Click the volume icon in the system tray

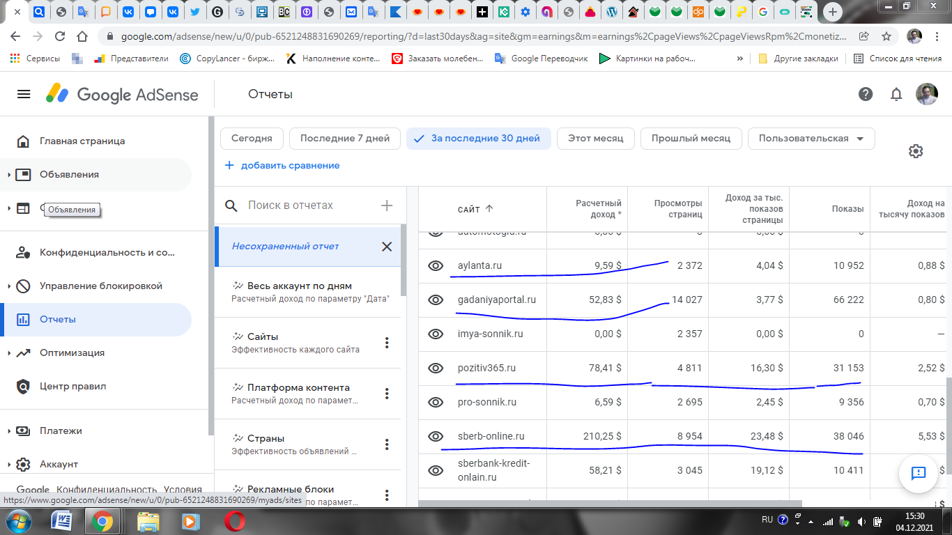click(x=862, y=520)
